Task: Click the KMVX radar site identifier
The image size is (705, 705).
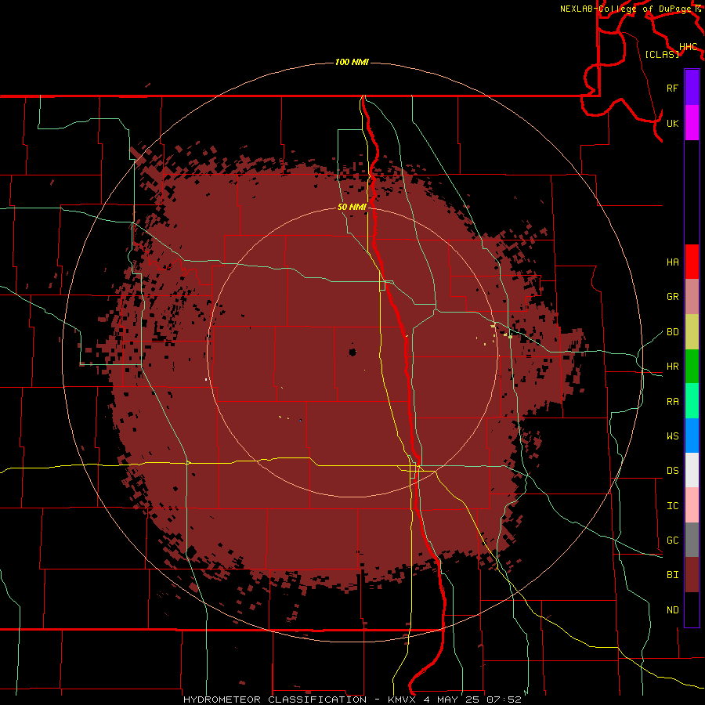Action: coord(403,700)
